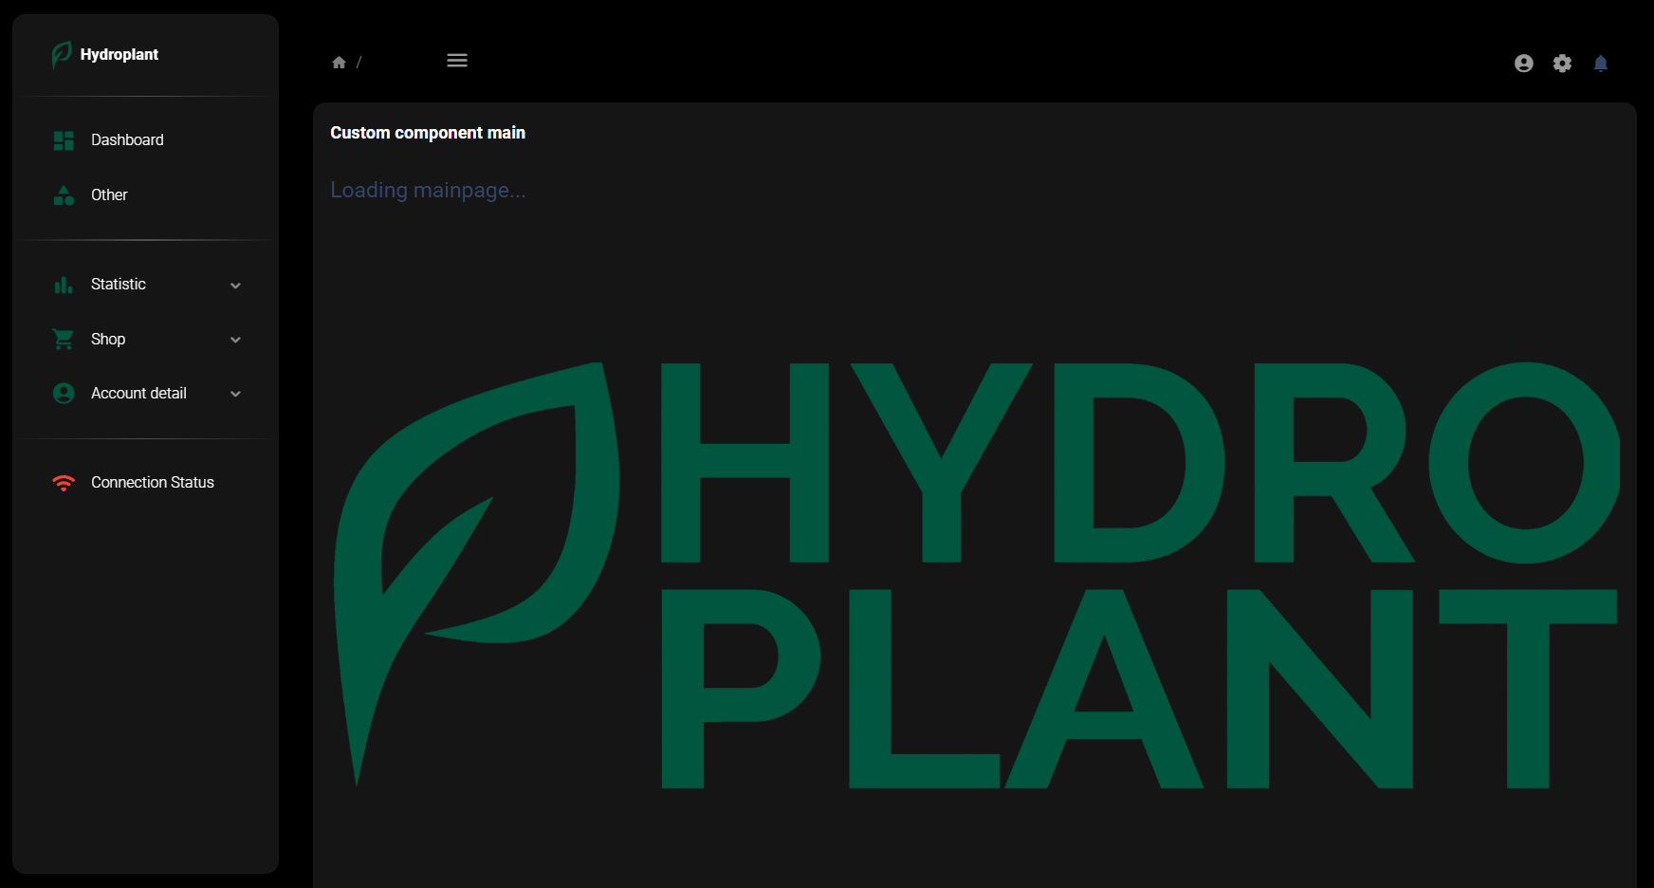The image size is (1654, 888).
Task: Select the Statistic bar chart icon
Action: [x=63, y=284]
